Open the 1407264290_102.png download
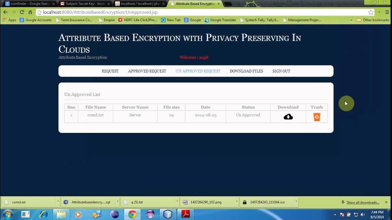392x220 pixels. click(208, 202)
